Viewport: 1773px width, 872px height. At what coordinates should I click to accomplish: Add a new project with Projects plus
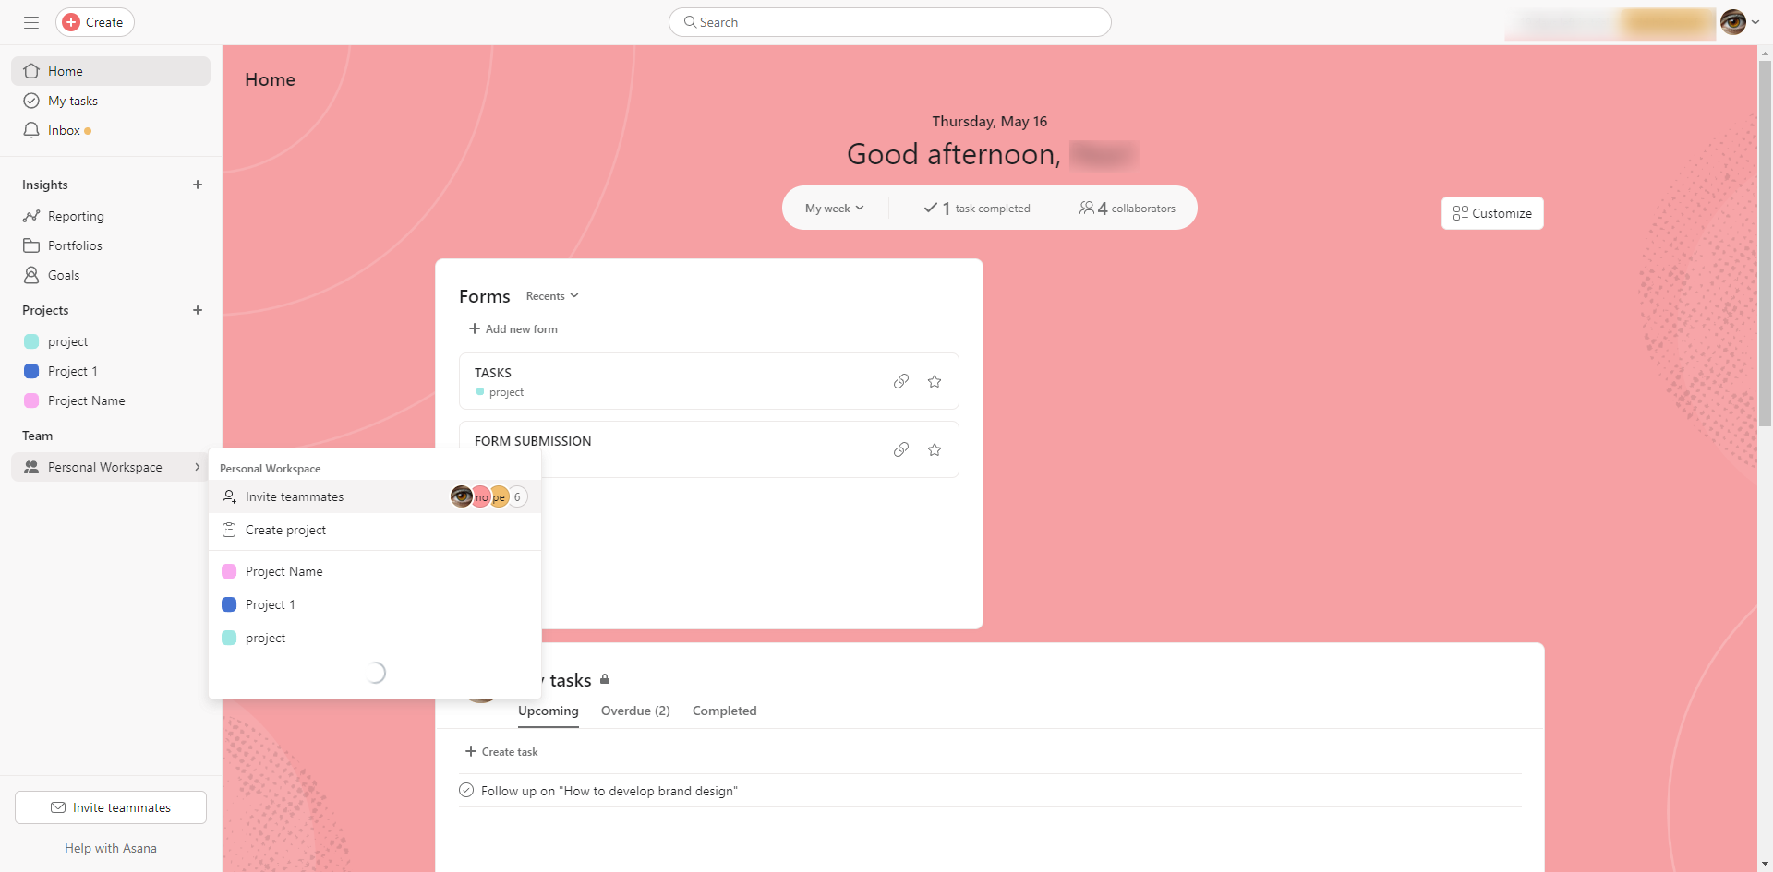click(x=198, y=310)
